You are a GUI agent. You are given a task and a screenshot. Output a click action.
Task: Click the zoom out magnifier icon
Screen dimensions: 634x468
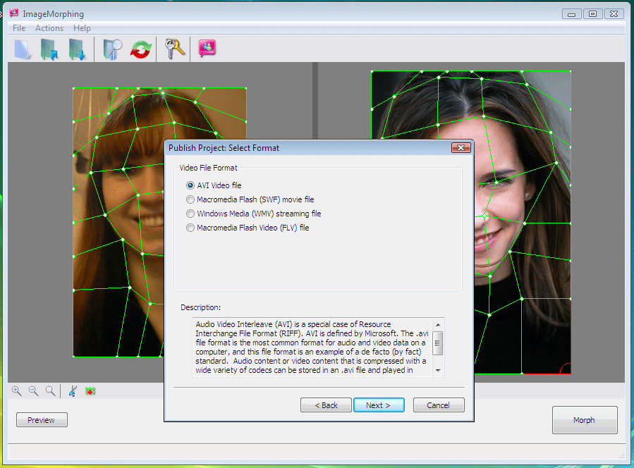[x=34, y=390]
